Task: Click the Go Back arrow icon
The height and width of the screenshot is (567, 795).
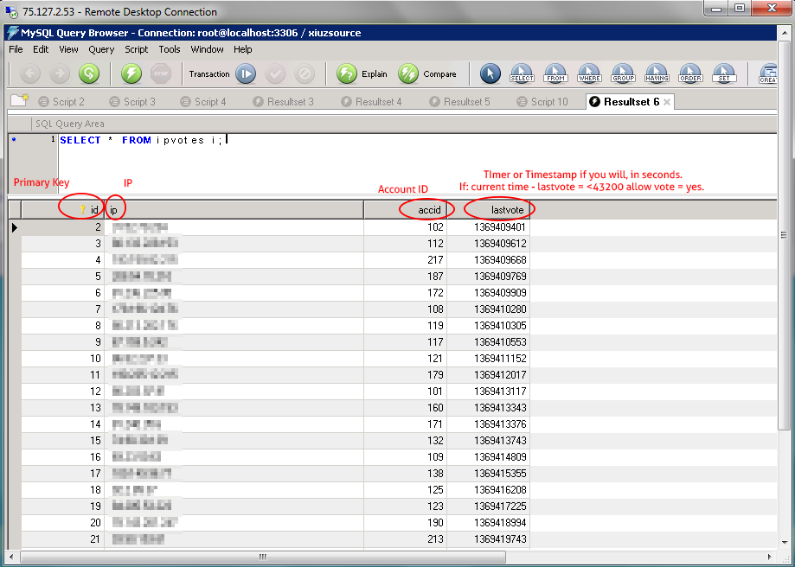Action: (x=30, y=74)
